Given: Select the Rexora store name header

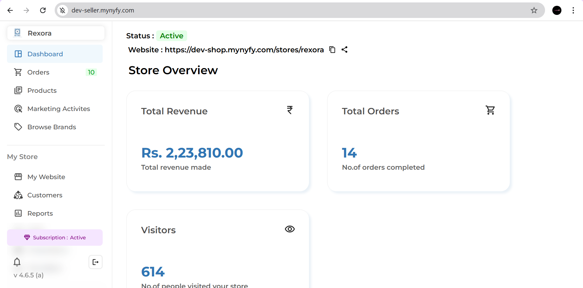Looking at the screenshot, I should (39, 33).
